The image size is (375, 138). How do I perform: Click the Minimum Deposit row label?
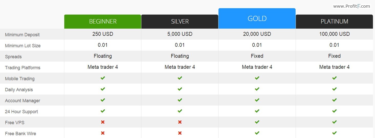[22, 35]
